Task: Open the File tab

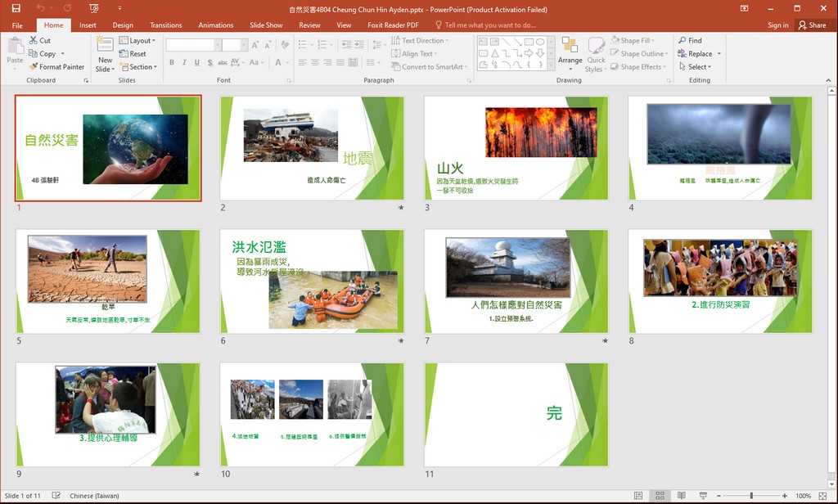Action: pos(17,25)
